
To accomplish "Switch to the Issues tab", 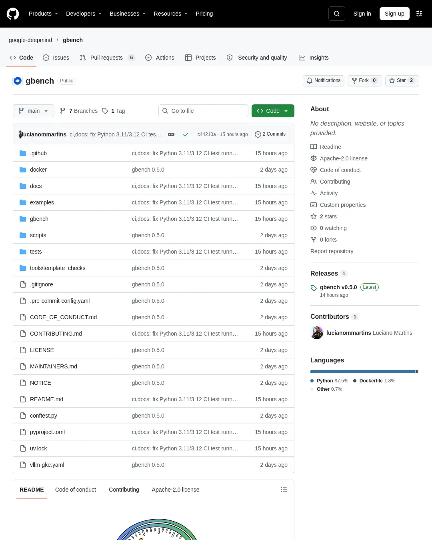I will click(x=56, y=58).
